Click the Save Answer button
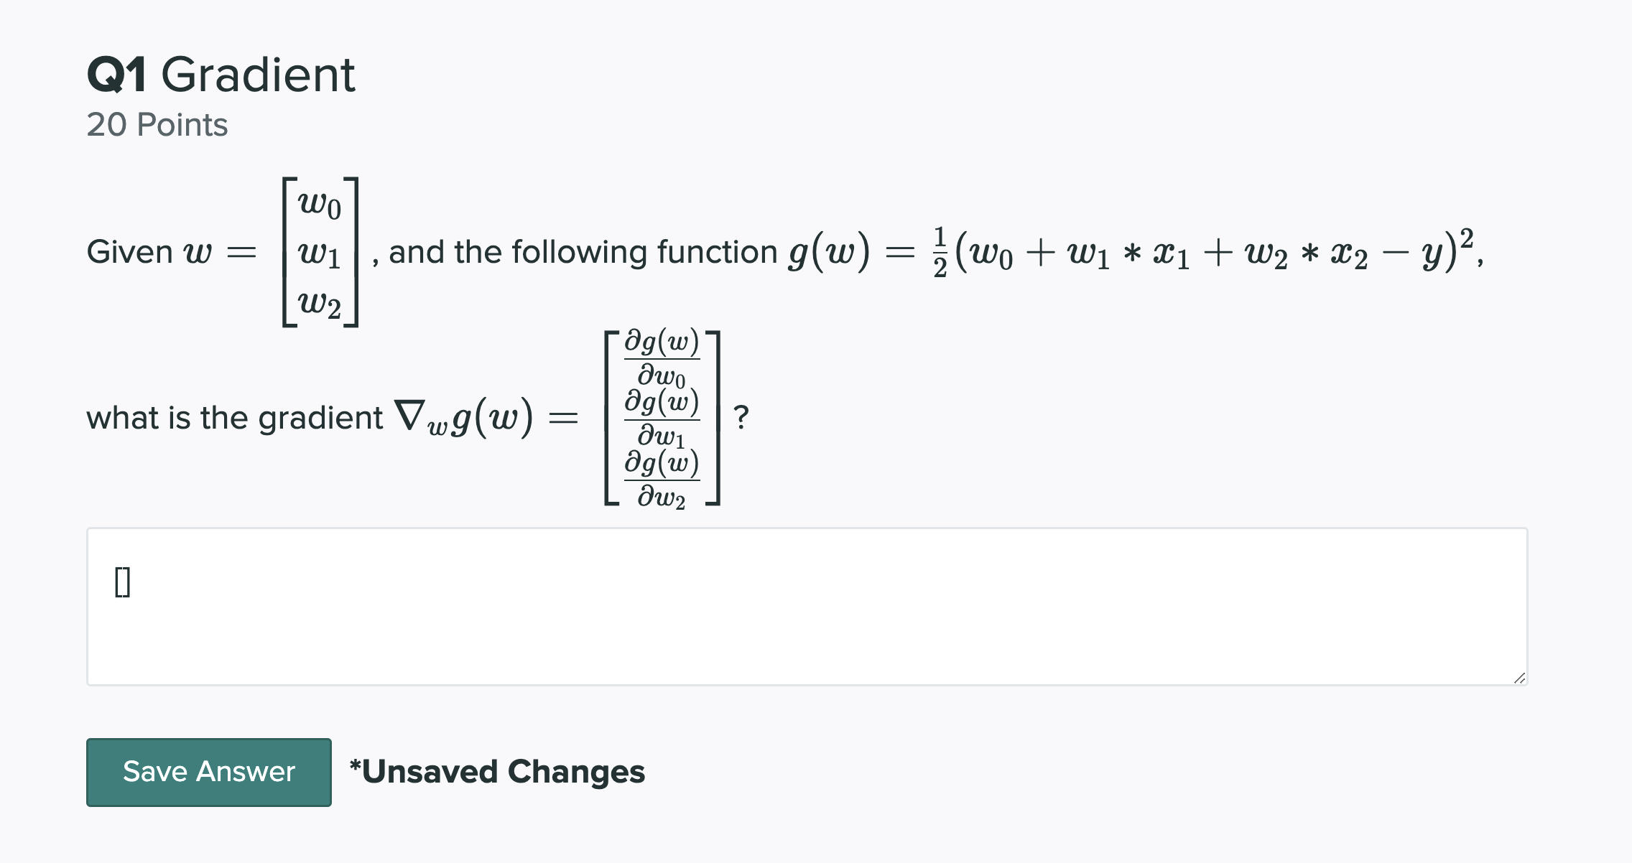 pyautogui.click(x=208, y=772)
